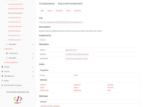The image size is (143, 107).
Task: Jump to the posts property
Action: point(42,75)
